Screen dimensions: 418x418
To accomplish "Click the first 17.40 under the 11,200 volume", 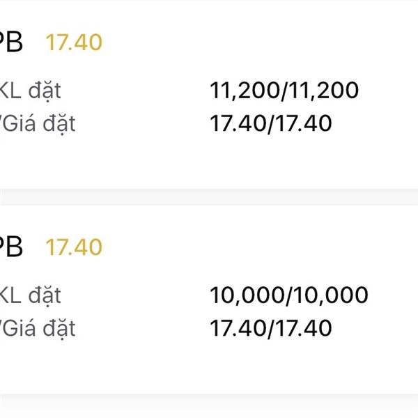I will 238,124.
